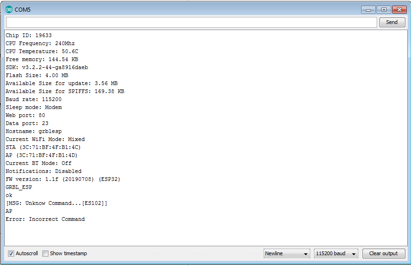Open the 115200 baud rate dropdown
Image resolution: width=411 pixels, height=266 pixels.
click(x=336, y=253)
